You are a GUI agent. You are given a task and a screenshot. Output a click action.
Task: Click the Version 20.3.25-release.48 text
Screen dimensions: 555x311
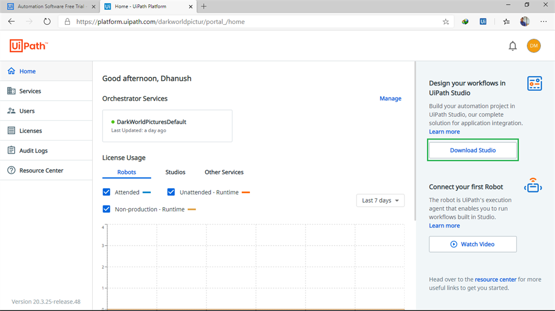46,301
